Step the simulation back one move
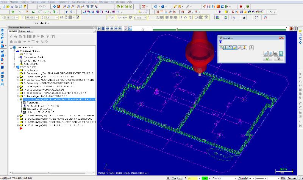Image resolution: width=303 pixels, height=180 pixels. coord(112,29)
